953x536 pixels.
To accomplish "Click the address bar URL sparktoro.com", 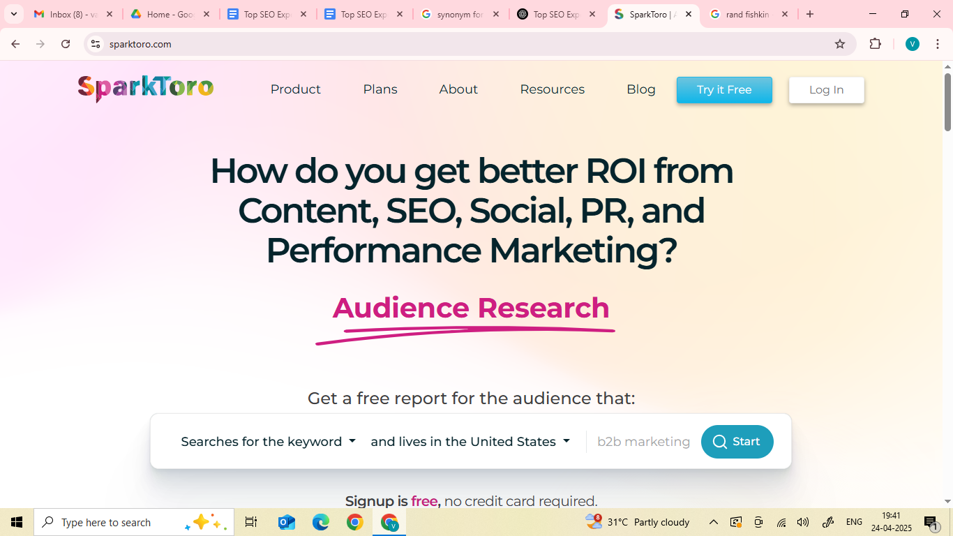I will click(140, 44).
